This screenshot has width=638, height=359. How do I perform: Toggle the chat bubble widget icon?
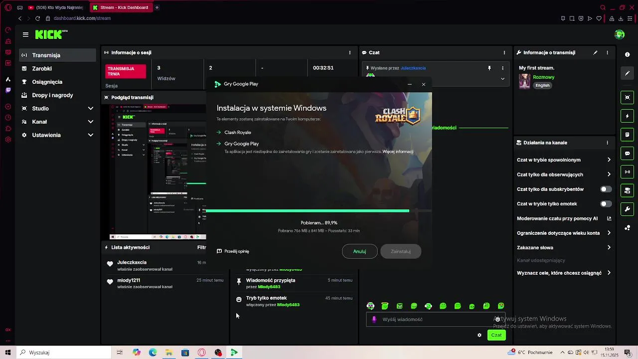point(627,153)
